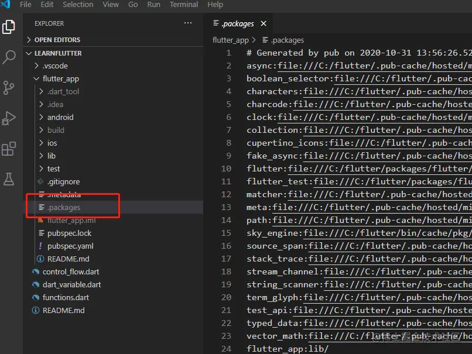The width and height of the screenshot is (472, 354).
Task: Open the Run and Debug view icon
Action: coord(8,118)
